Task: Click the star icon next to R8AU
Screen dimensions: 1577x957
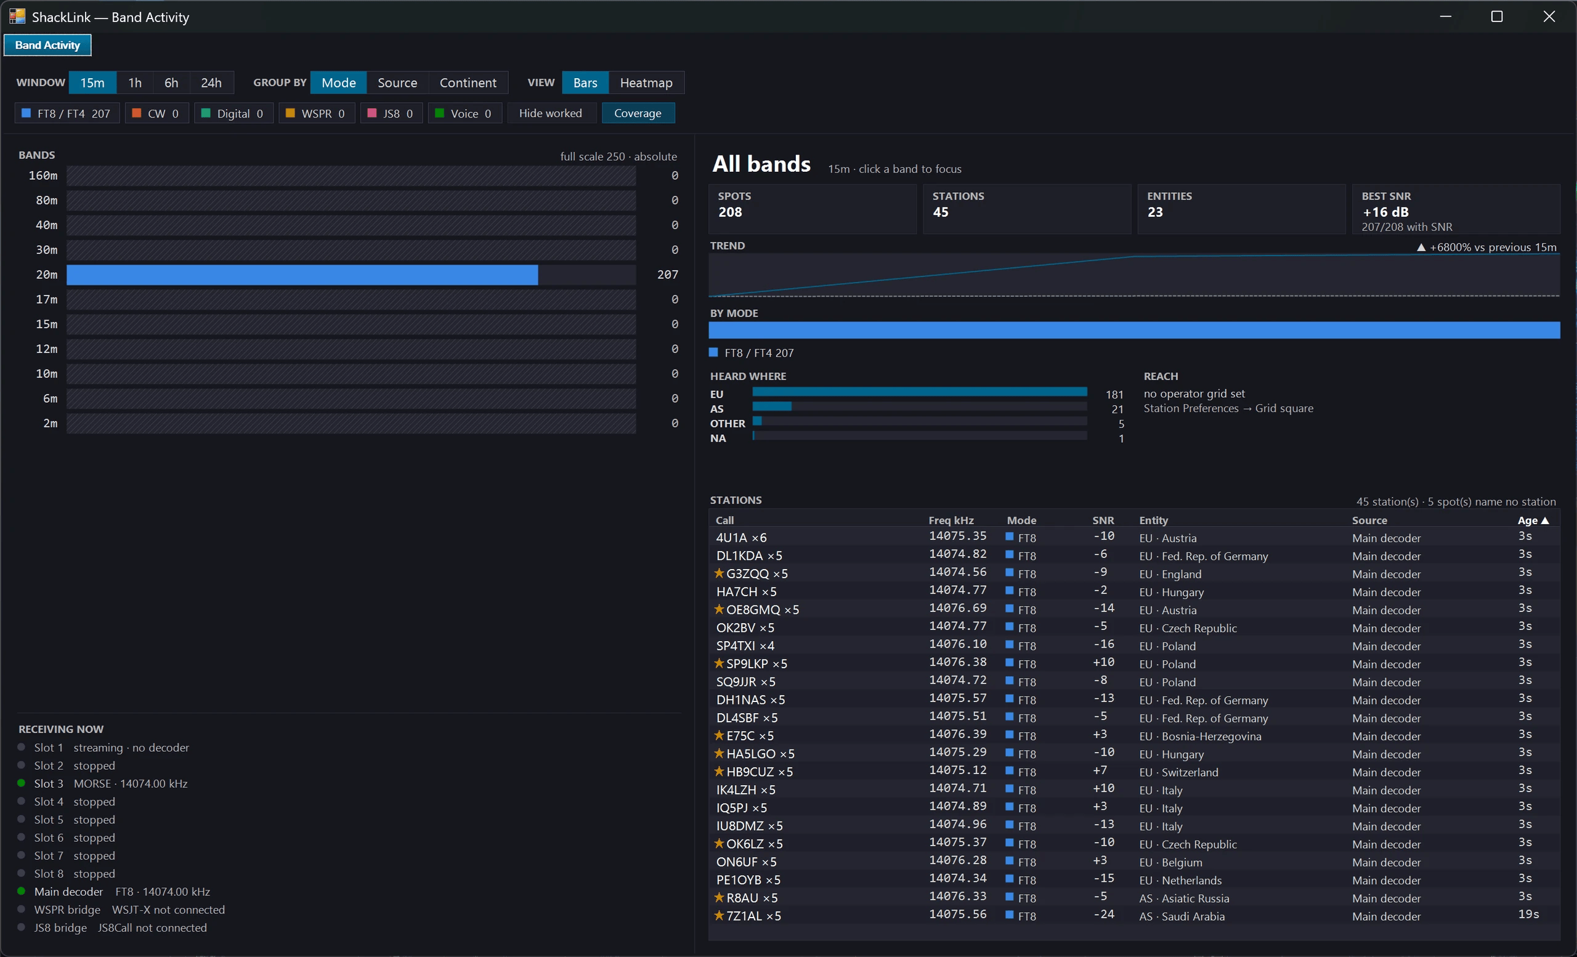Action: tap(719, 897)
